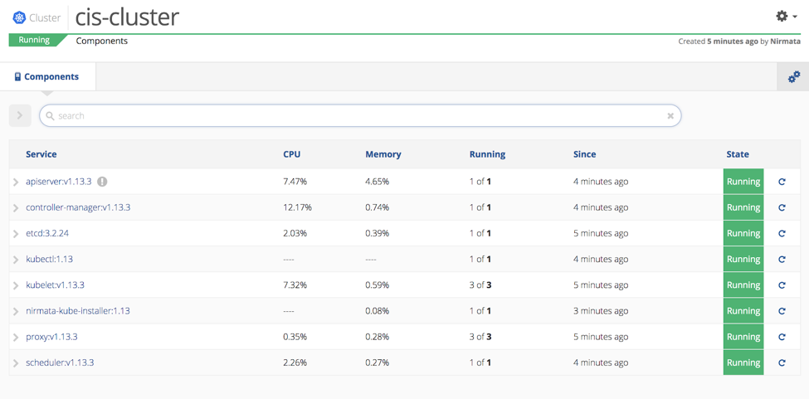Clear the search field with the x icon

point(670,116)
